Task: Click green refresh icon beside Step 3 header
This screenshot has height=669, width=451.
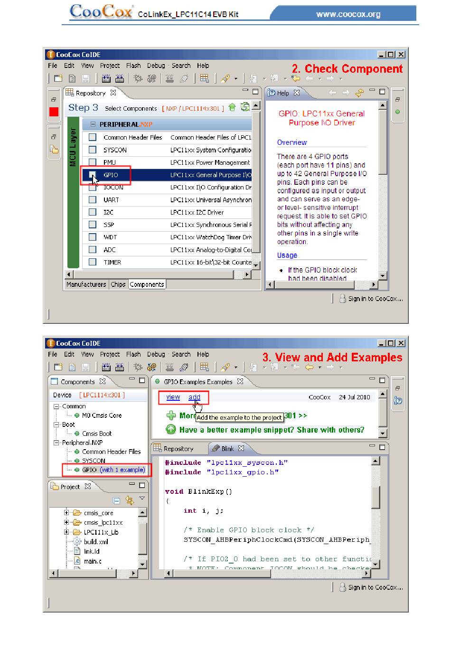Action: tap(245, 107)
